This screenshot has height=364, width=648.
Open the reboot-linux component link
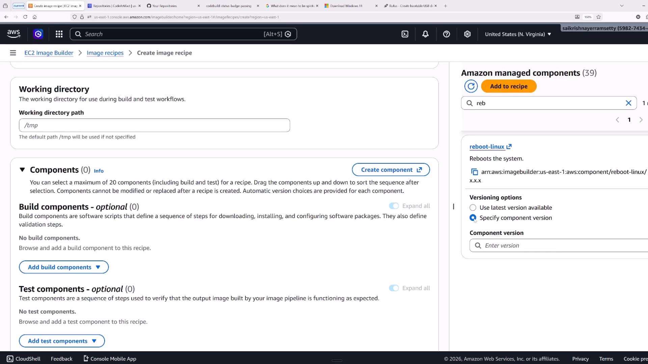pyautogui.click(x=490, y=147)
